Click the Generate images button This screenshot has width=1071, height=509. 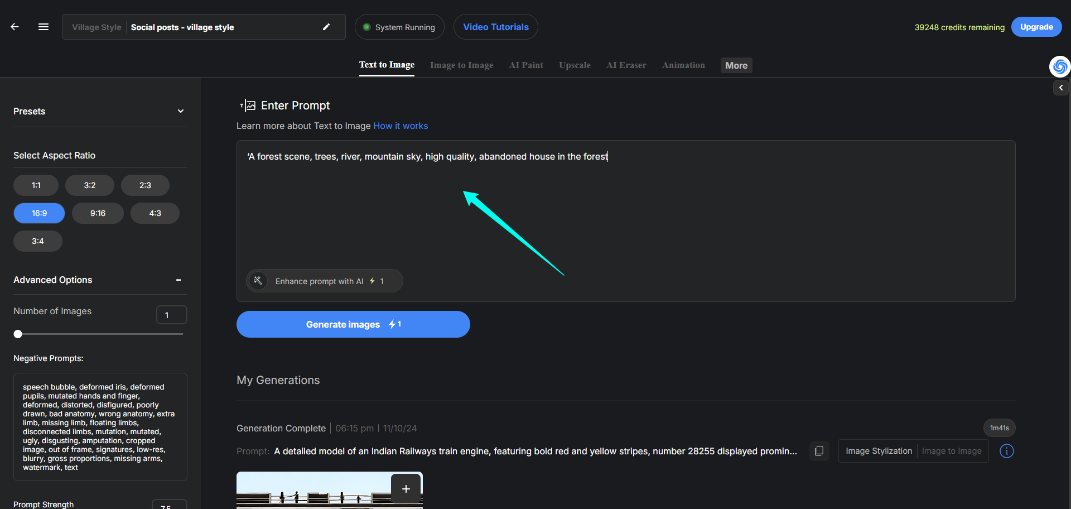pos(353,324)
